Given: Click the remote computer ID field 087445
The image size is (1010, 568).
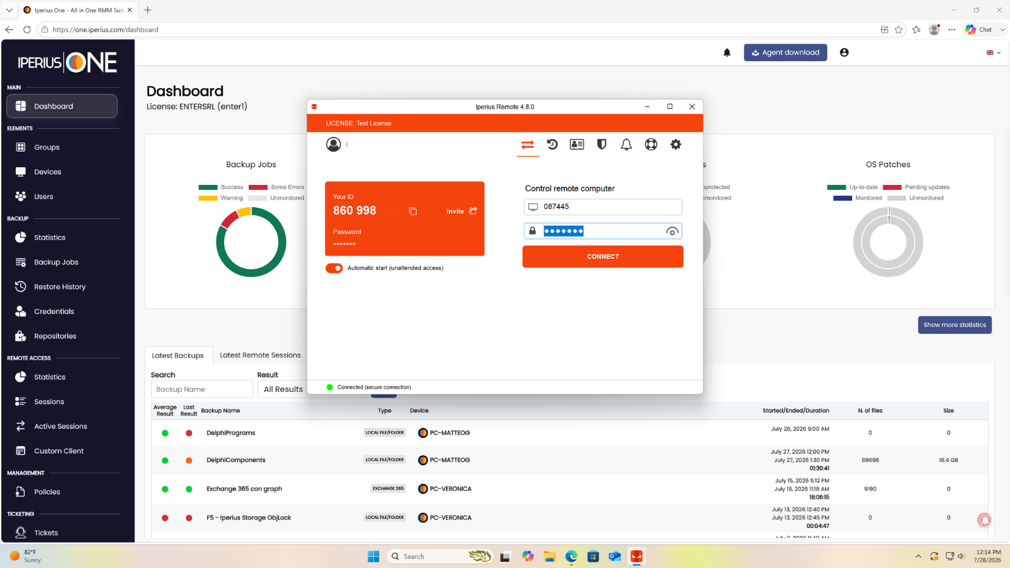Looking at the screenshot, I should click(x=603, y=206).
